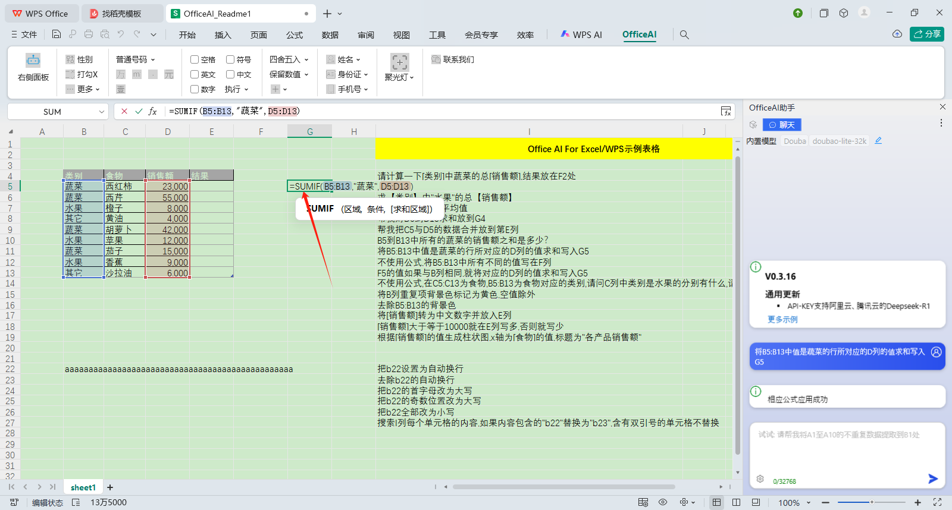Open the 姓名 dropdown
Screen dimensions: 952x510
(x=343, y=59)
